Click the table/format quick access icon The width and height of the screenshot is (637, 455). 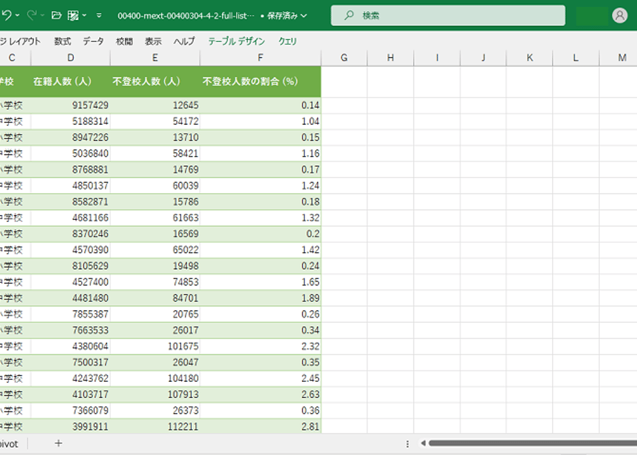point(72,15)
